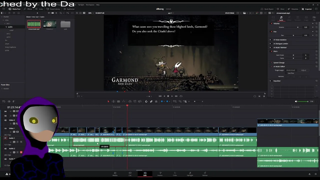Viewport: 320px width, 180px height.
Task: Toggle timeline Snapping magnet icon
Action: point(146,101)
